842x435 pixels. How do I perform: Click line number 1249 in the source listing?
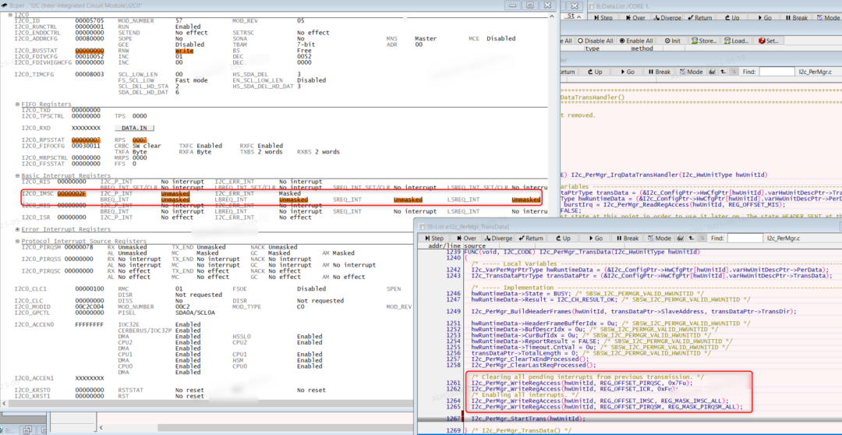pyautogui.click(x=453, y=312)
